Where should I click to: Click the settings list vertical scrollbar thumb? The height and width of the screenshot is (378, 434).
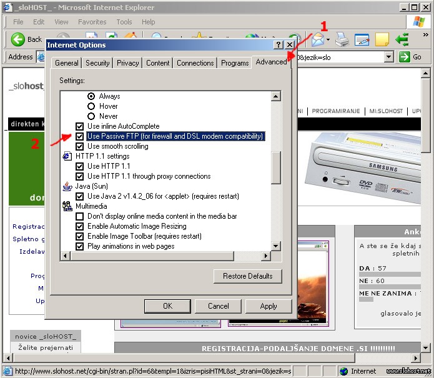click(275, 167)
